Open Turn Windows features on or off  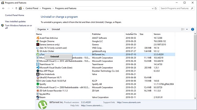click(18, 27)
